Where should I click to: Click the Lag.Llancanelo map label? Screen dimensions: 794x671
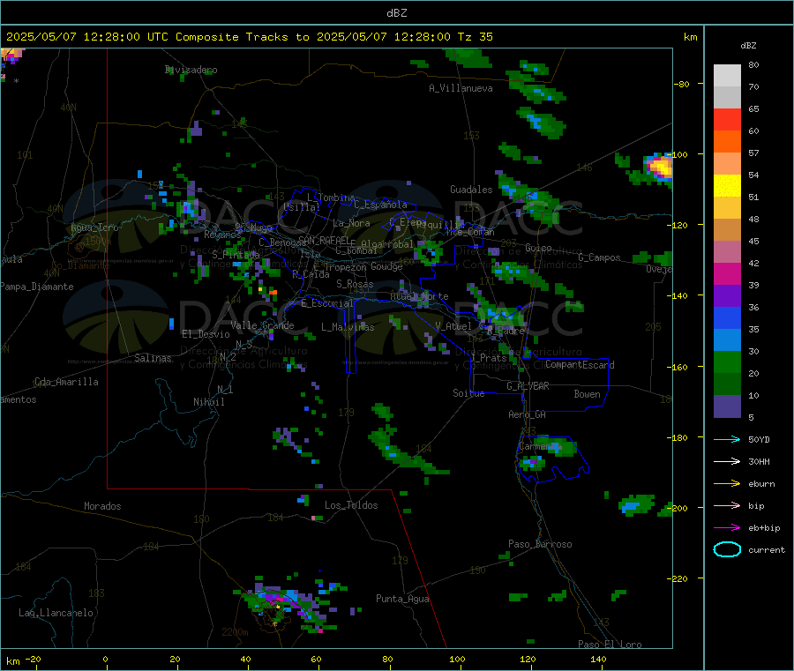(x=56, y=613)
